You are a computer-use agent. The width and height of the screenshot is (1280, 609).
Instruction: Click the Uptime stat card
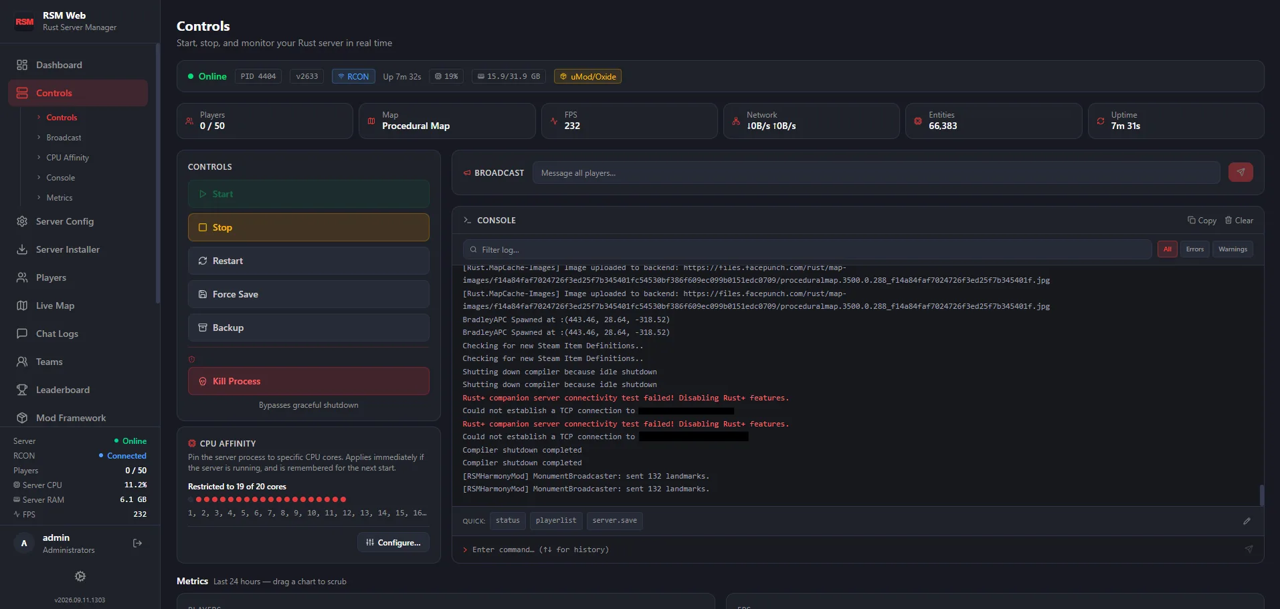click(1176, 121)
